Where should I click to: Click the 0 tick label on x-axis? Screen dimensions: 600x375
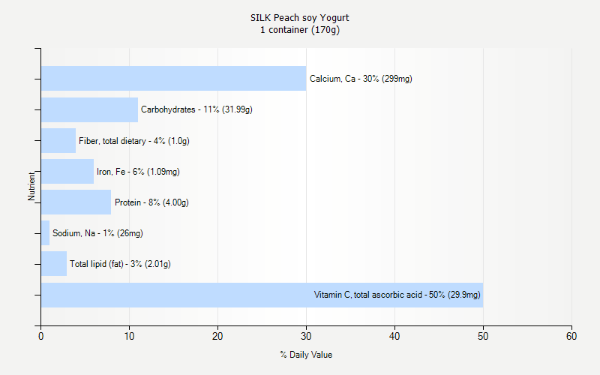(41, 336)
